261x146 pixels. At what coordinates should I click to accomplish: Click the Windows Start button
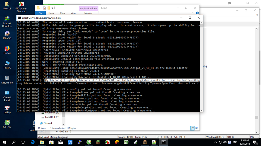5,142
